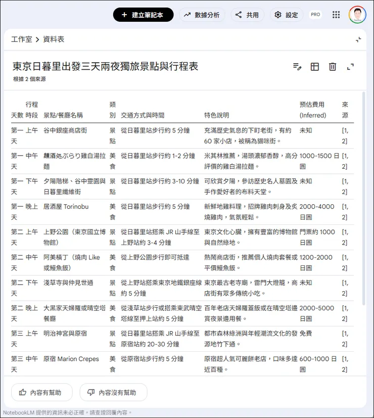Viewport: 374px width, 418px height.
Task: Click the NotebookLM disclaimer text
Action: [67, 412]
